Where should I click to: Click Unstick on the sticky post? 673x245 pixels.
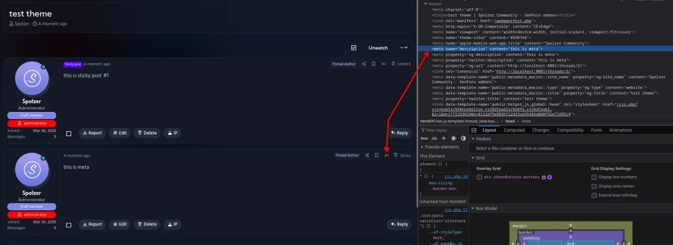[402, 64]
